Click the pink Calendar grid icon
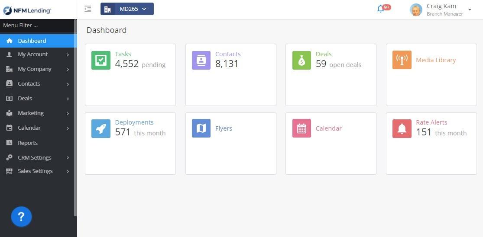The width and height of the screenshot is (483, 237). (301, 128)
